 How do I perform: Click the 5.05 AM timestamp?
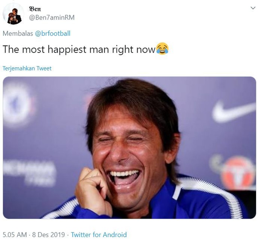click(x=15, y=235)
